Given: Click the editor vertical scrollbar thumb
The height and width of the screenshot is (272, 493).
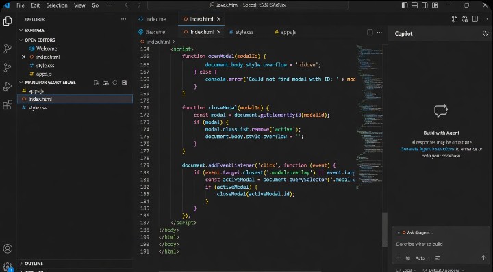Looking at the screenshot, I should coord(385,230).
